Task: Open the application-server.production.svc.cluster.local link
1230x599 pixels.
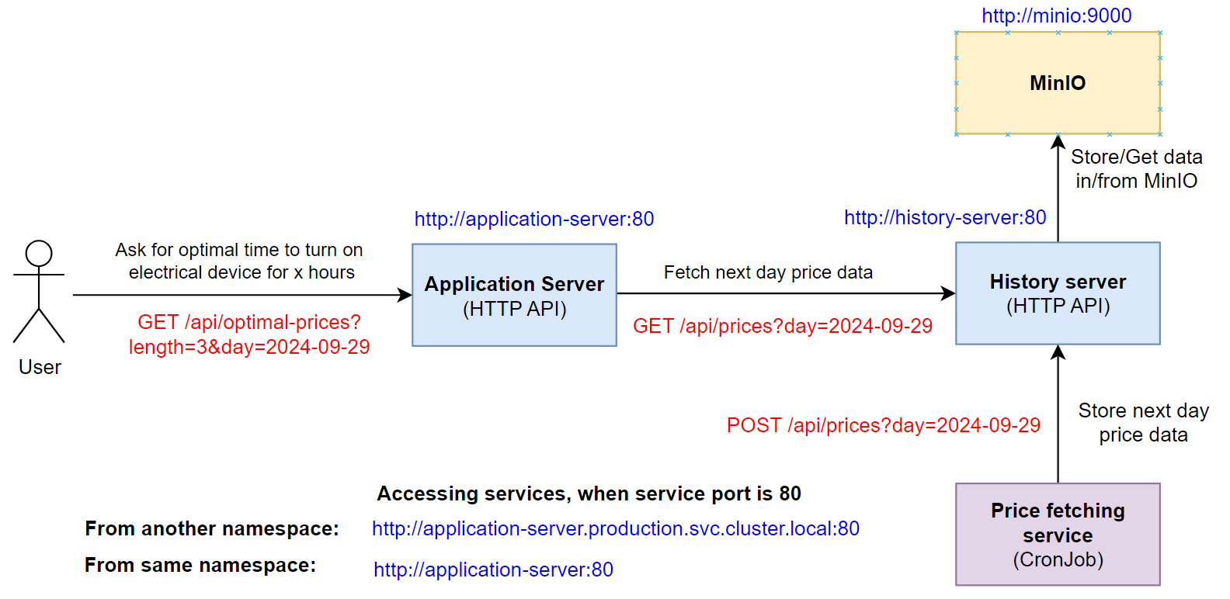Action: 616,528
